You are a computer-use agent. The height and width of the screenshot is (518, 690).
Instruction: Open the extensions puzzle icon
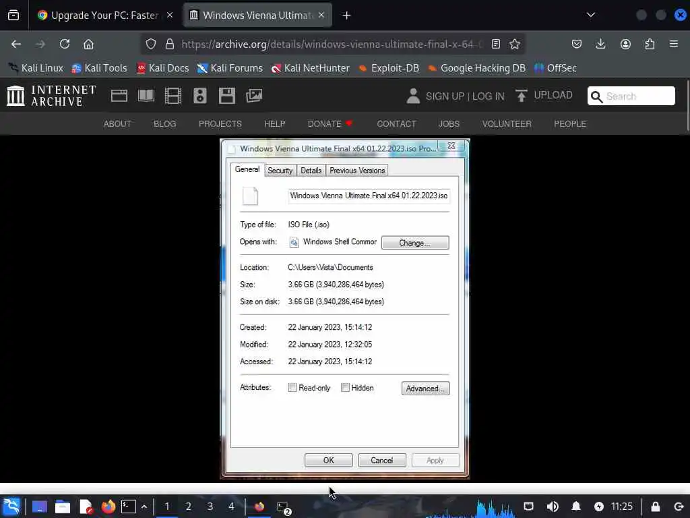650,44
